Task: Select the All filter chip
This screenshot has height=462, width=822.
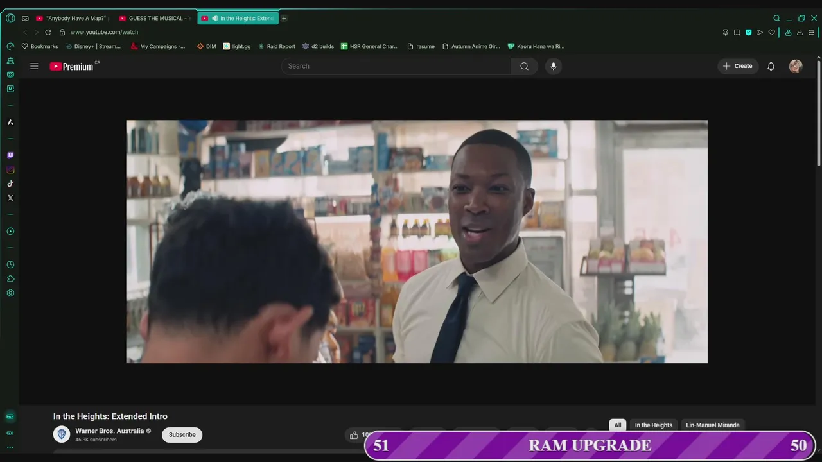Action: coord(618,425)
